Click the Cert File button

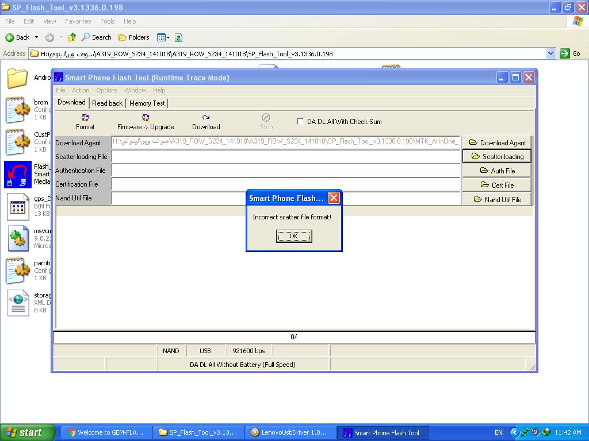point(497,185)
